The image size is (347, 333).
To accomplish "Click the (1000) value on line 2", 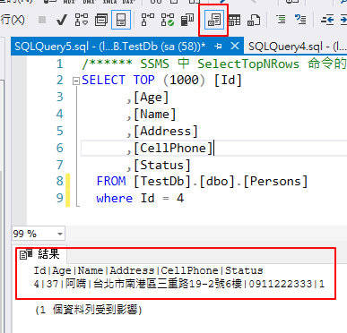I will click(185, 80).
